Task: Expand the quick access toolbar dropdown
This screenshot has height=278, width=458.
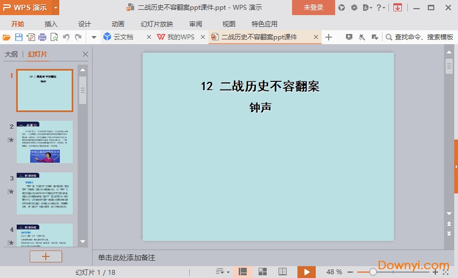Action: click(94, 37)
